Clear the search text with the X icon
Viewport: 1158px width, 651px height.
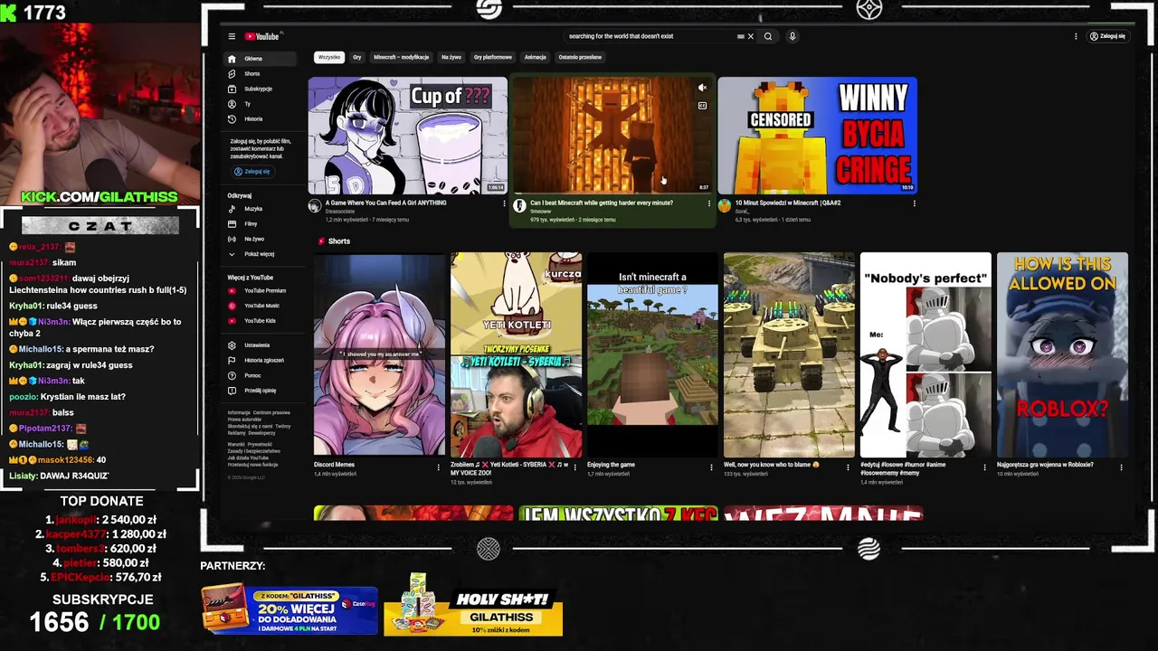(750, 36)
